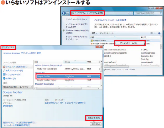Open コントロール パネル ホーム link
Screen dimensions: 164x128
(x=76, y=19)
